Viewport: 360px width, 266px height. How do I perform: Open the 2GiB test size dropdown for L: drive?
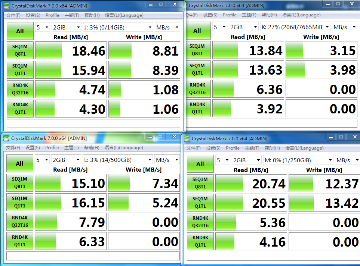pos(66,160)
